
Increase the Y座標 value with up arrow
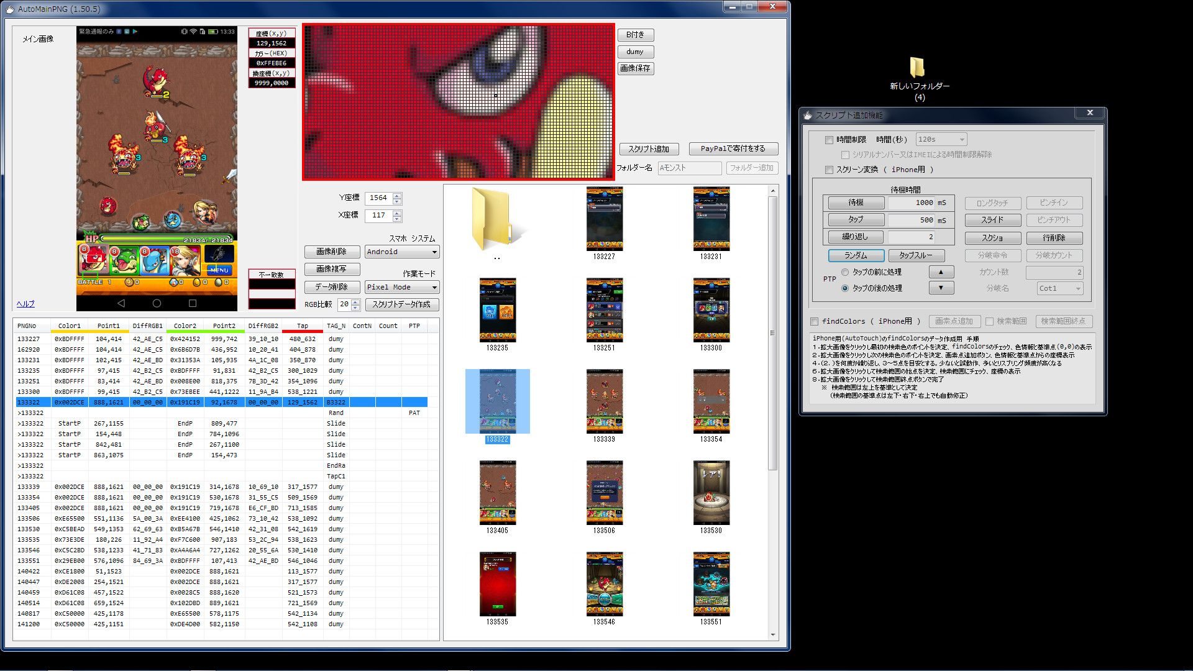pos(397,195)
